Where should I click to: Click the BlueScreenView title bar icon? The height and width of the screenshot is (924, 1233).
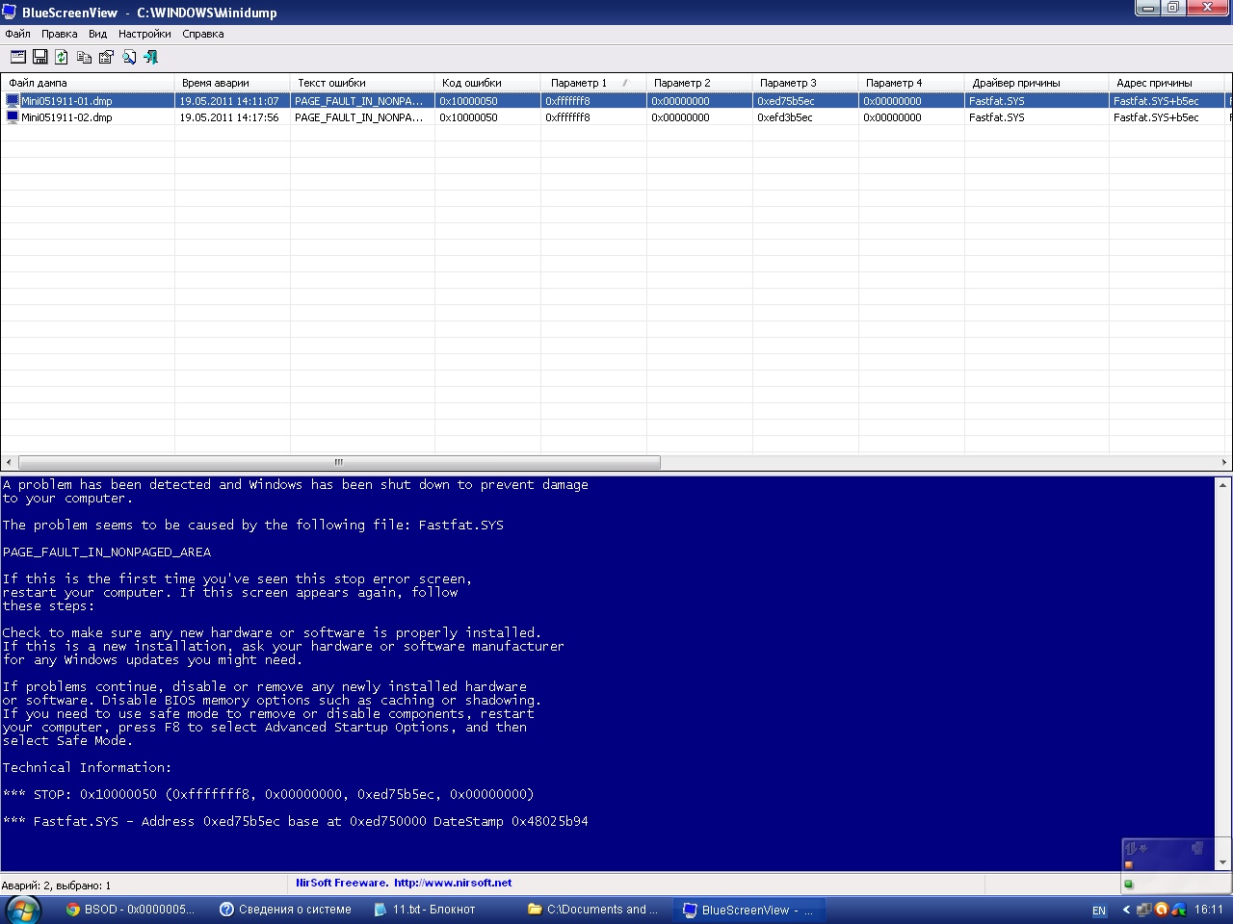[10, 13]
